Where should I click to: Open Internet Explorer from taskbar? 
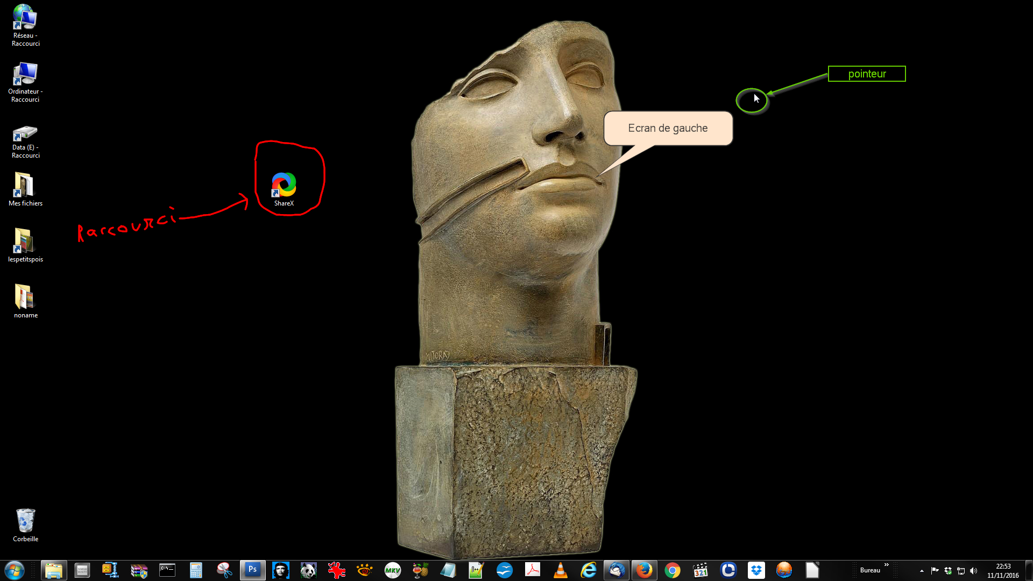589,570
